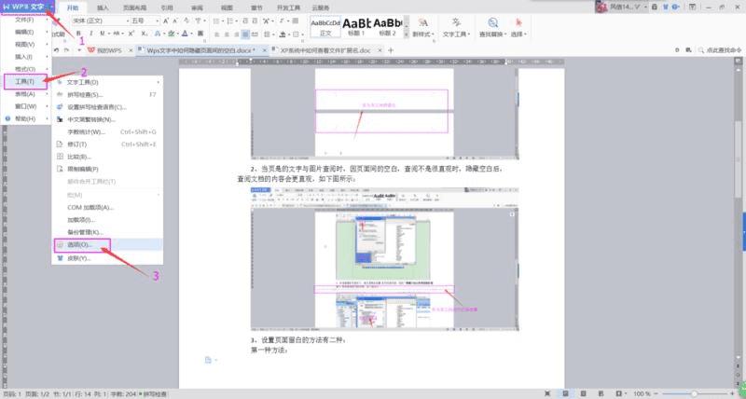Click the Select cursor icon
746x399 pixels.
(518, 22)
